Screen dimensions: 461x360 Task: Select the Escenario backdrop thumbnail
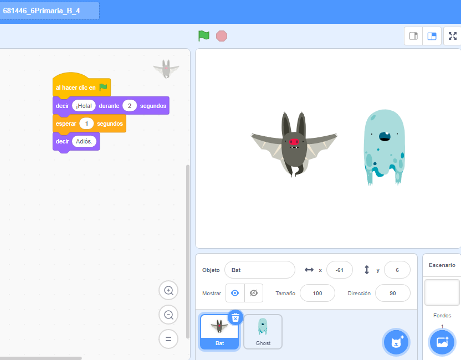442,292
